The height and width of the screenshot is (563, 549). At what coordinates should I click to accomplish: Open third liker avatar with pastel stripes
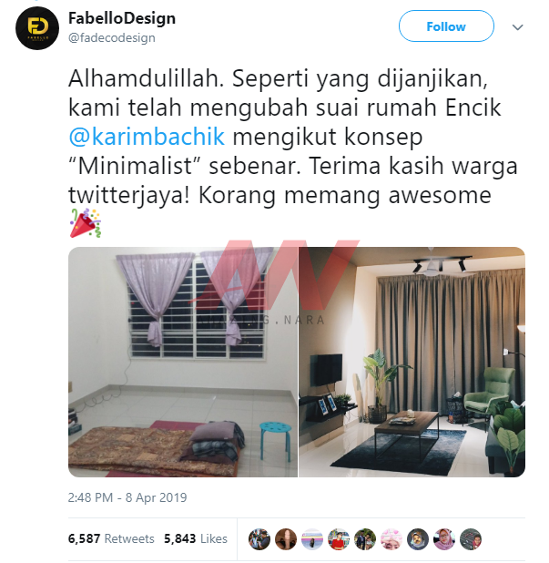312,539
